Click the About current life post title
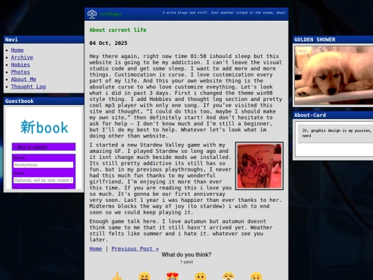This screenshot has height=280, width=373. pyautogui.click(x=118, y=30)
